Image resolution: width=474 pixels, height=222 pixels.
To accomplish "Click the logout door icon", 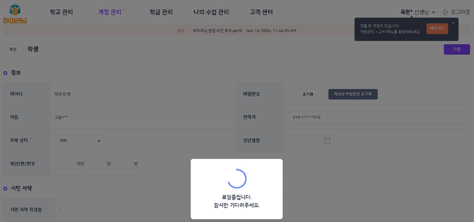I will click(446, 12).
